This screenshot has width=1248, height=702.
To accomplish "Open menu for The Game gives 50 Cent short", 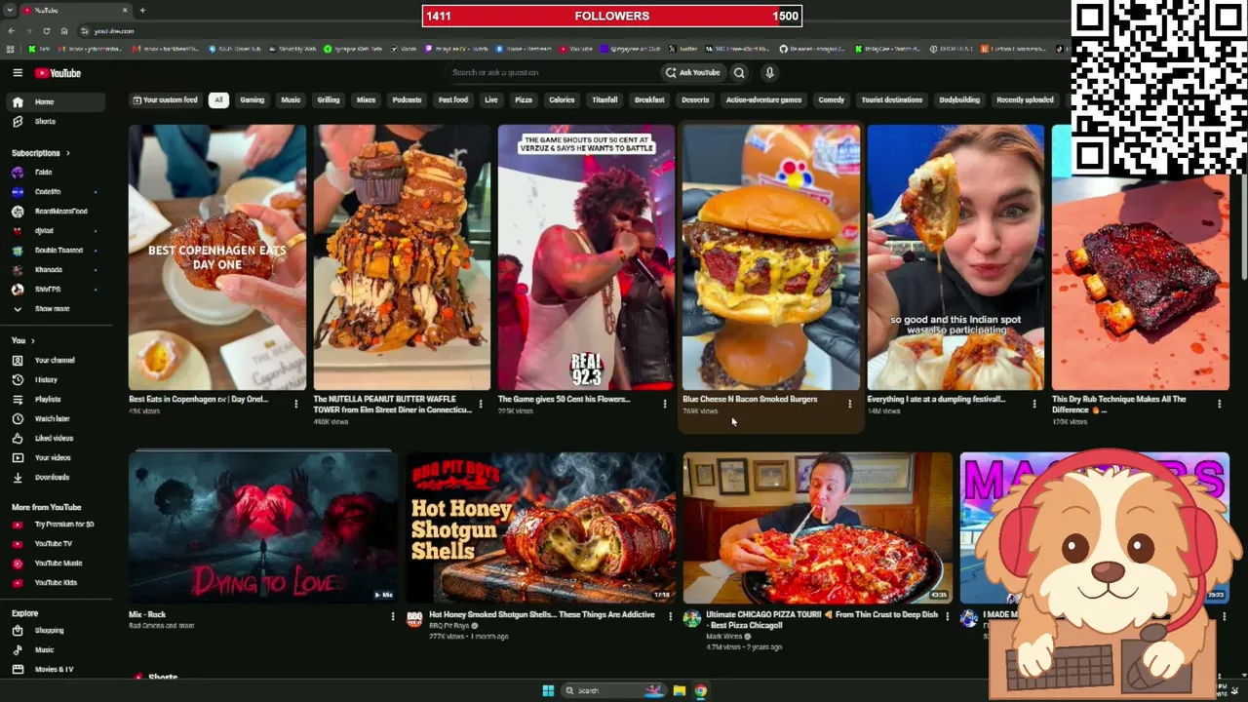I will [x=665, y=404].
